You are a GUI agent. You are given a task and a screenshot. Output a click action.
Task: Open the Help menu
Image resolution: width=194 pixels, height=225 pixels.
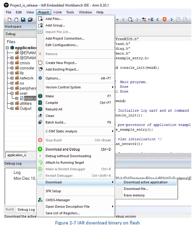click(x=100, y=12)
